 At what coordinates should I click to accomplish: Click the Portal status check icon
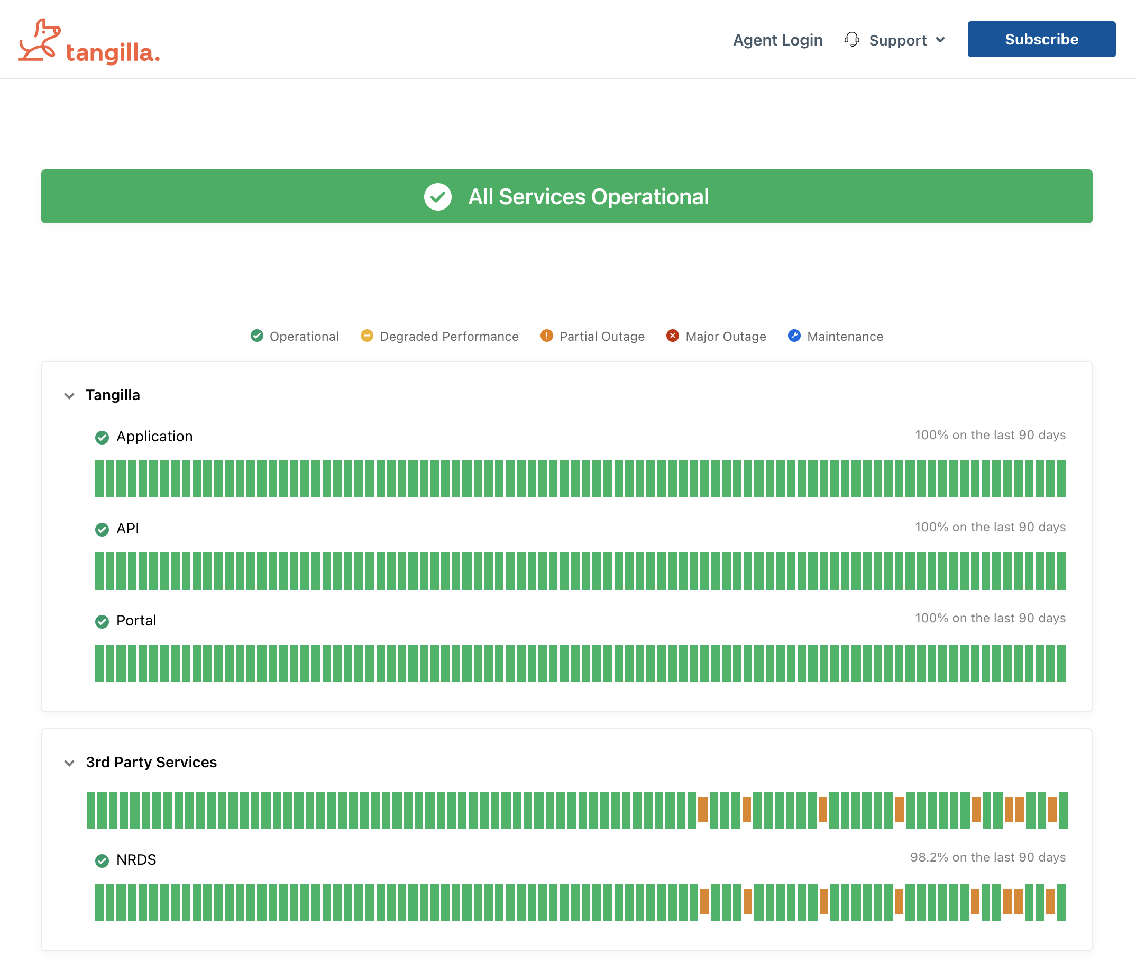pos(102,622)
